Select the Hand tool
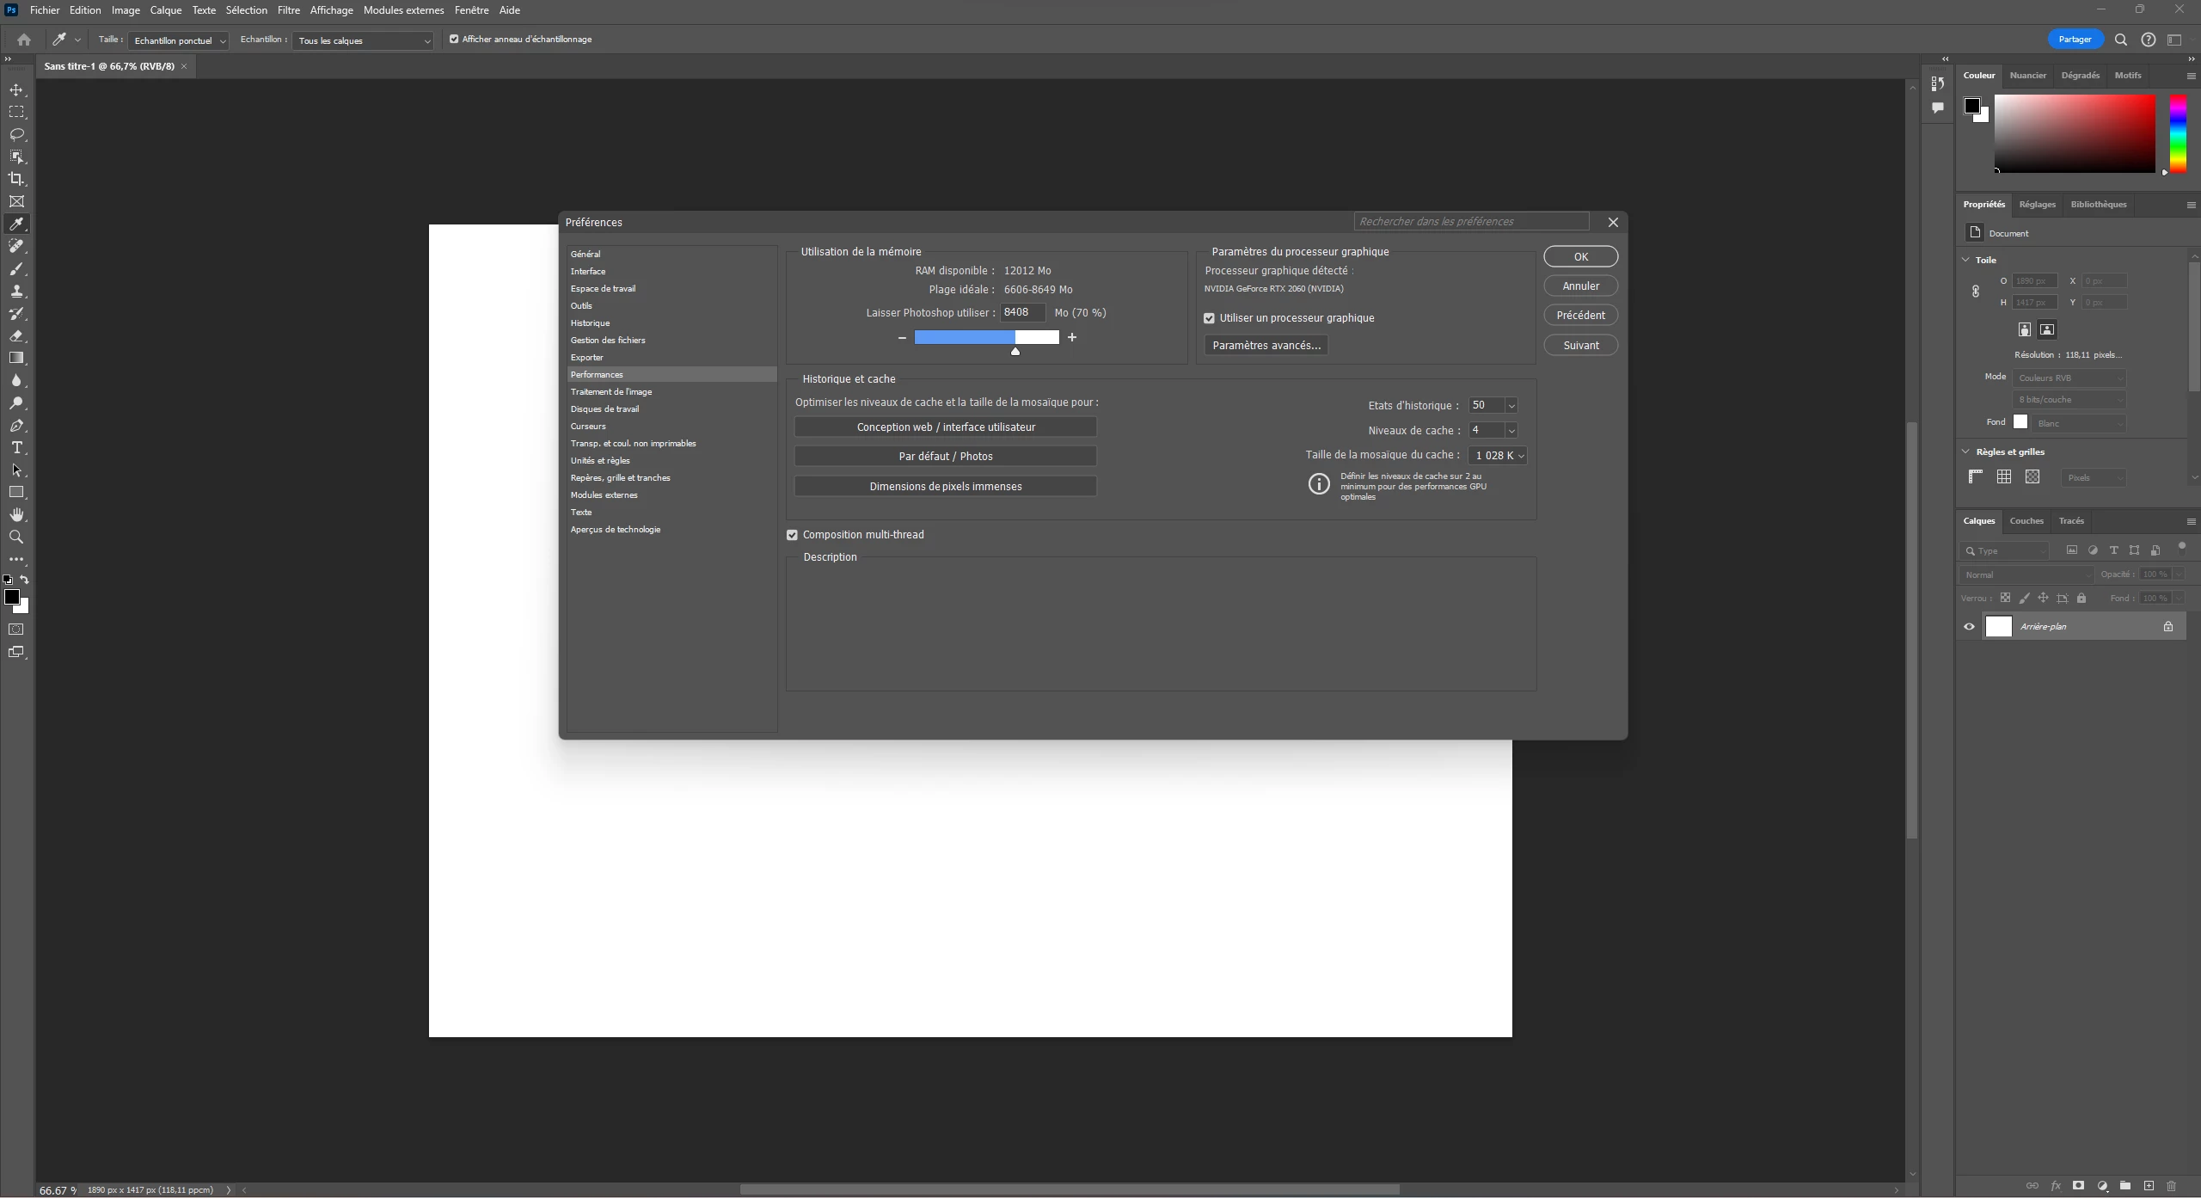This screenshot has height=1198, width=2201. [16, 514]
